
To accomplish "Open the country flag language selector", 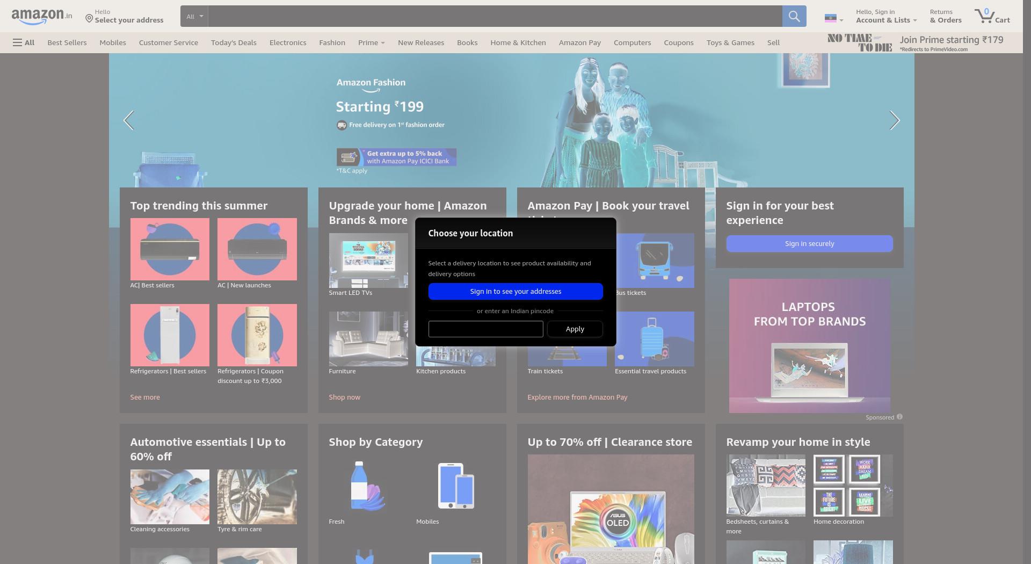I will [834, 19].
